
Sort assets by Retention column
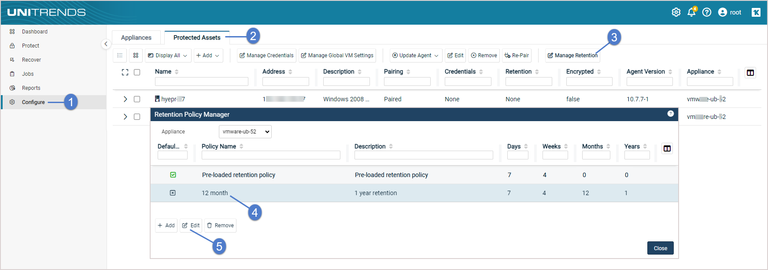pos(537,72)
